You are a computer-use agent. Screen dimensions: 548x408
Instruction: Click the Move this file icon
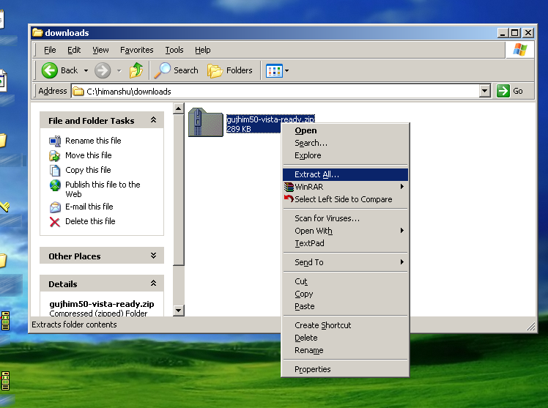pos(54,156)
